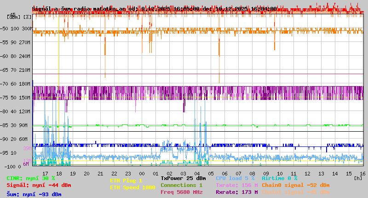368x198 pixels.
Task: Click the '120M' y-axis label
Action: coord(25,111)
